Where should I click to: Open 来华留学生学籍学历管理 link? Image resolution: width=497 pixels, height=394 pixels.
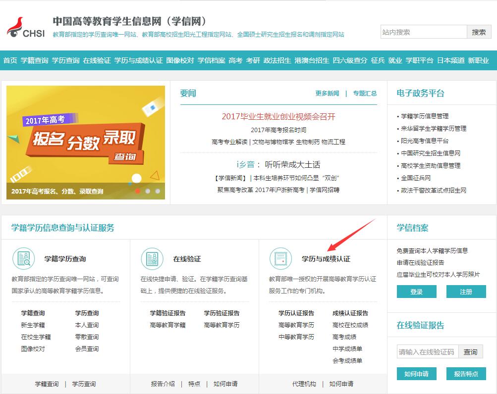pyautogui.click(x=434, y=128)
